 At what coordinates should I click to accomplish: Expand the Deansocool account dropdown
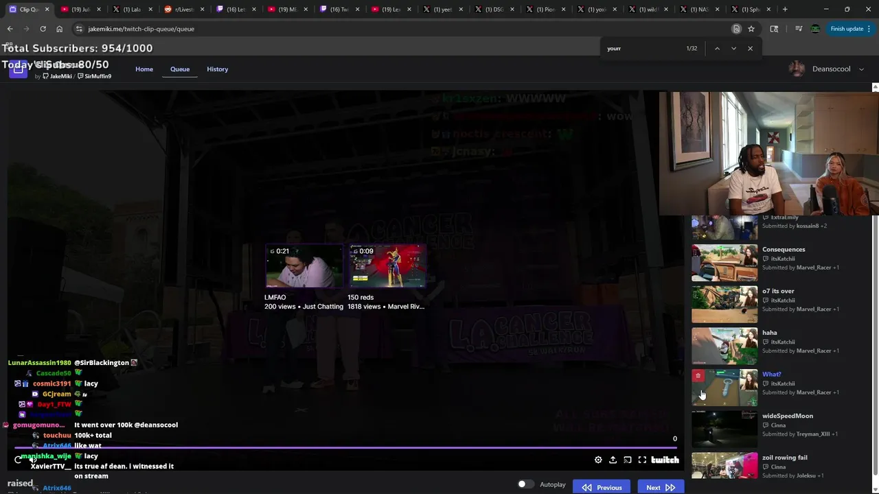[861, 69]
